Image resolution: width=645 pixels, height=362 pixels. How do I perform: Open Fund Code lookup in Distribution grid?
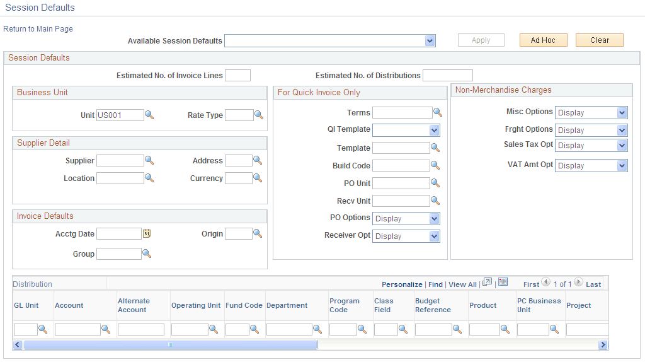click(x=254, y=329)
